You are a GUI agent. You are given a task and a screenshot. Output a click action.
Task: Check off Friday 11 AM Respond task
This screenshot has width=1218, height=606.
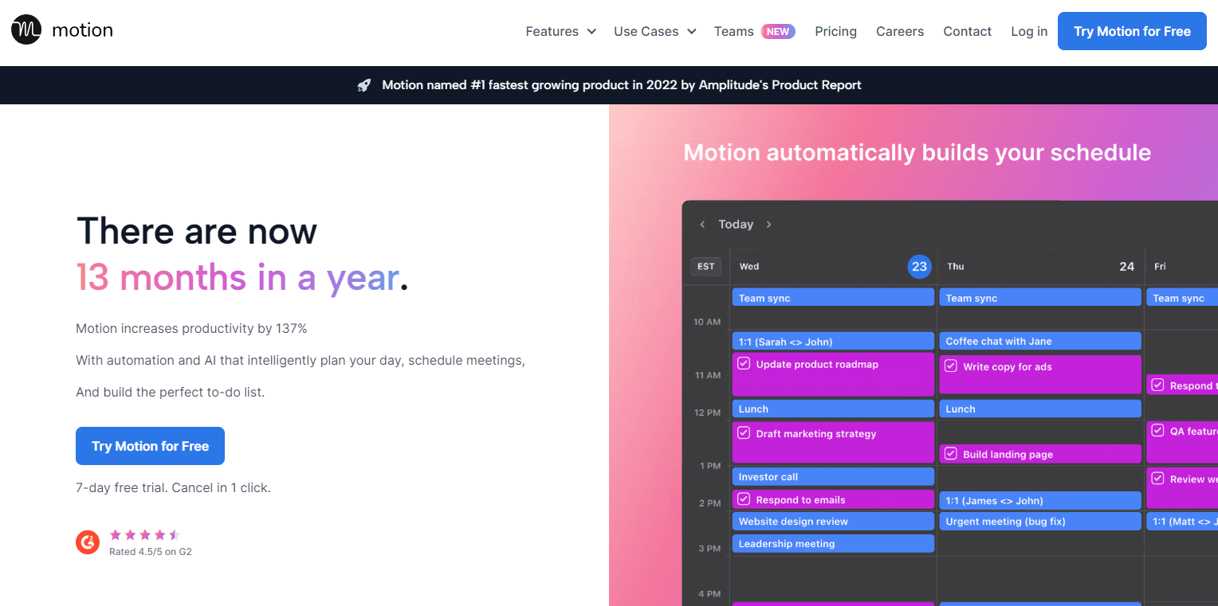coord(1157,385)
